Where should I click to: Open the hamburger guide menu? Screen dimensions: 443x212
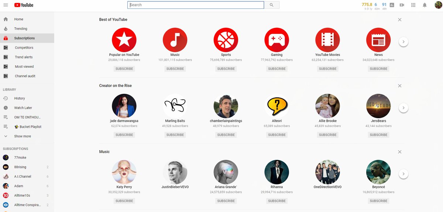click(6, 5)
